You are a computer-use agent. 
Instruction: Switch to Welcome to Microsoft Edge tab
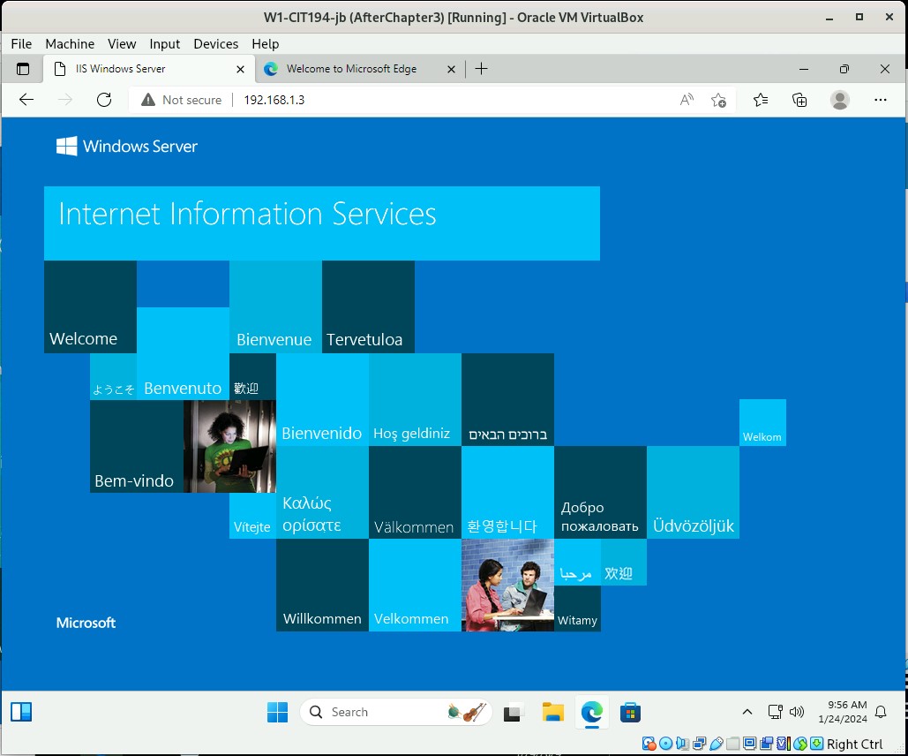click(360, 69)
